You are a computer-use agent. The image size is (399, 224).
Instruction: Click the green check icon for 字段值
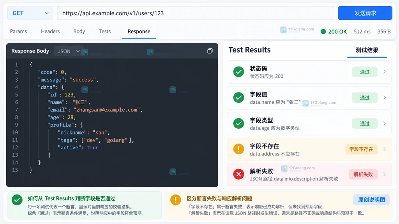click(239, 98)
